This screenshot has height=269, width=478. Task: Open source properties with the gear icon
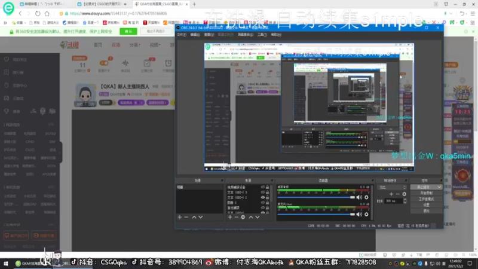[243, 217]
